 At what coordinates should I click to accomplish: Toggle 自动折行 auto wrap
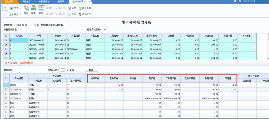[85, 14]
